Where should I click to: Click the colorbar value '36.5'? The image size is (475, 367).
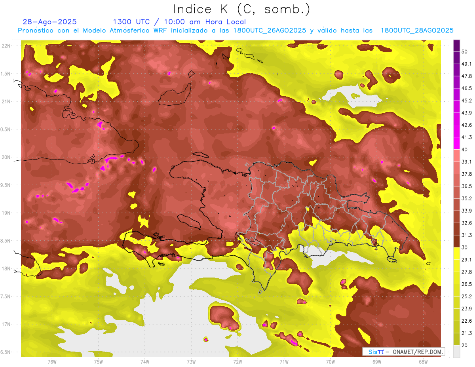coord(467,186)
